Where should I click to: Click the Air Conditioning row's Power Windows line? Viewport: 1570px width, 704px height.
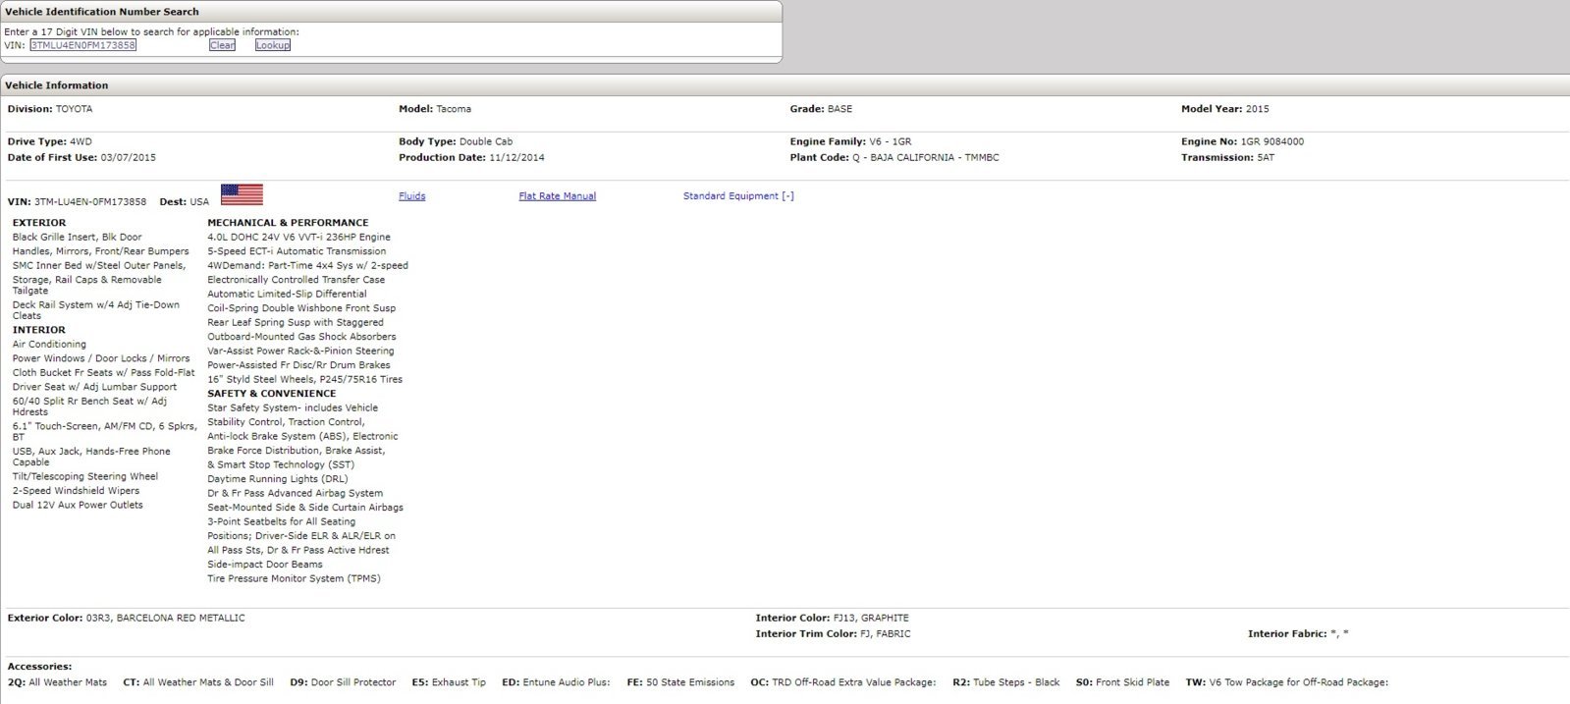101,358
